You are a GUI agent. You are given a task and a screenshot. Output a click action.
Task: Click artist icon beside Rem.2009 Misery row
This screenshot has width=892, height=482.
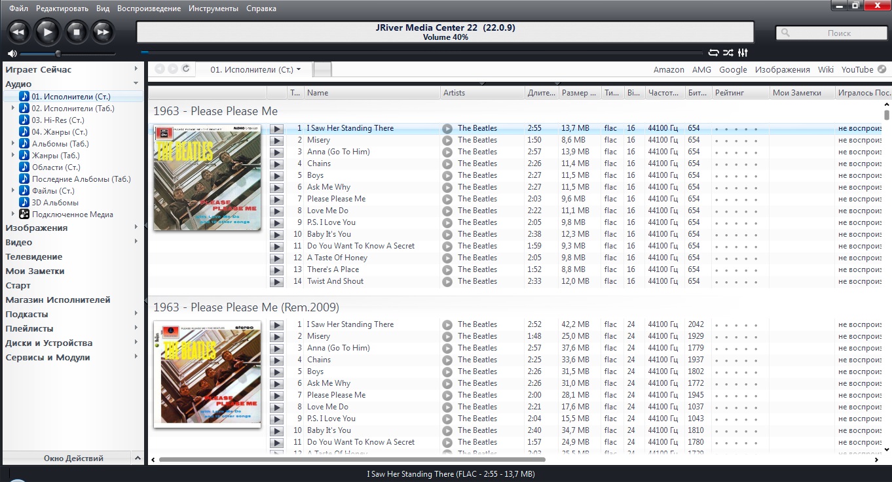tap(447, 336)
